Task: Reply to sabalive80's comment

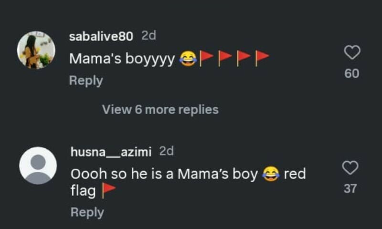Action: point(86,81)
